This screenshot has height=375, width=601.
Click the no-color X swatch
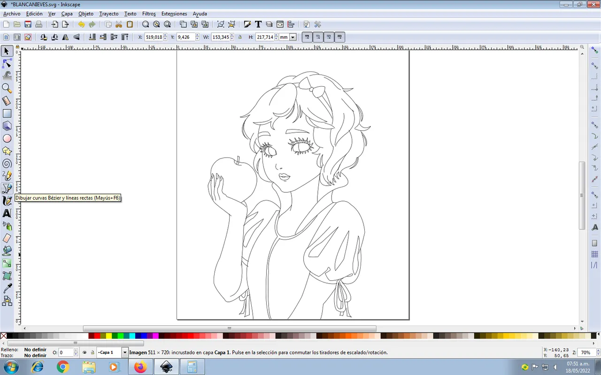[x=4, y=336]
